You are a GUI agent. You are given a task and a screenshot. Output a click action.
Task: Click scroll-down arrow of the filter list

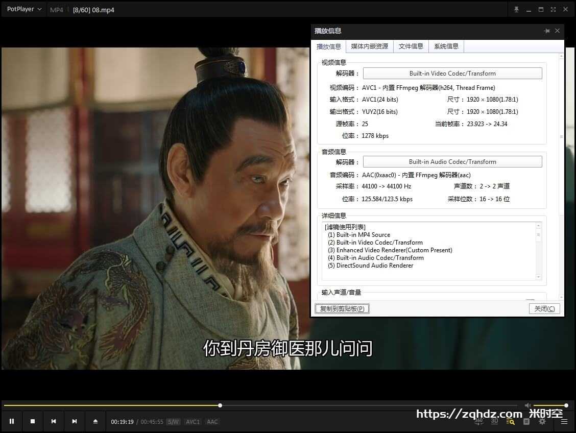pos(539,277)
